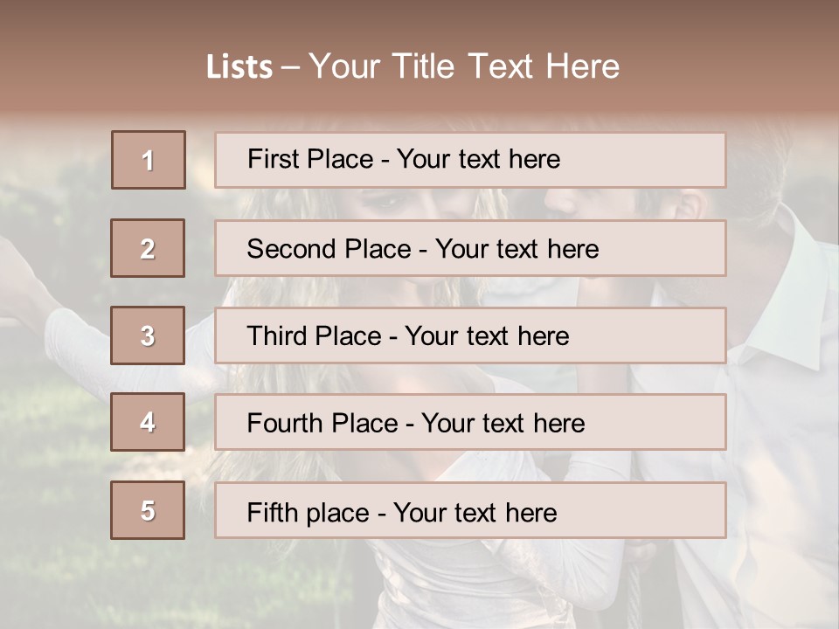
Task: Click the number 1 box
Action: 149,160
